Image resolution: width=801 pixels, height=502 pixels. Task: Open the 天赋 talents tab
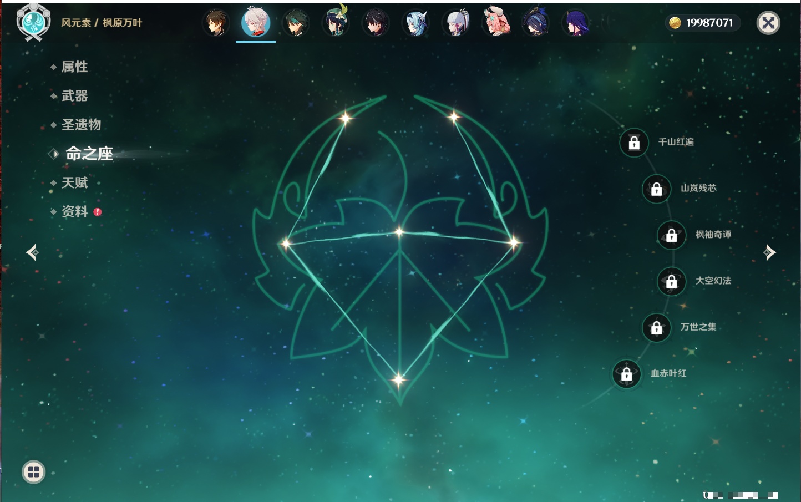click(x=74, y=182)
